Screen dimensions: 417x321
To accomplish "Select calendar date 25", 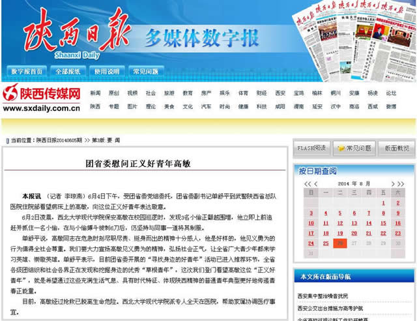I will (326, 243).
